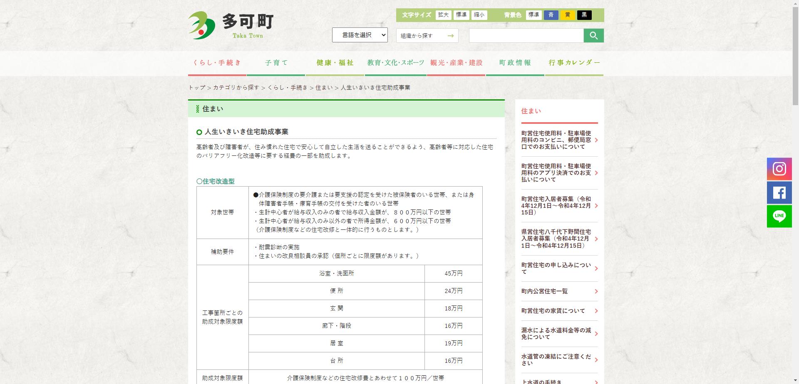Click chevron beside 町営住宅の家賃について
This screenshot has width=799, height=384.
coord(596,311)
